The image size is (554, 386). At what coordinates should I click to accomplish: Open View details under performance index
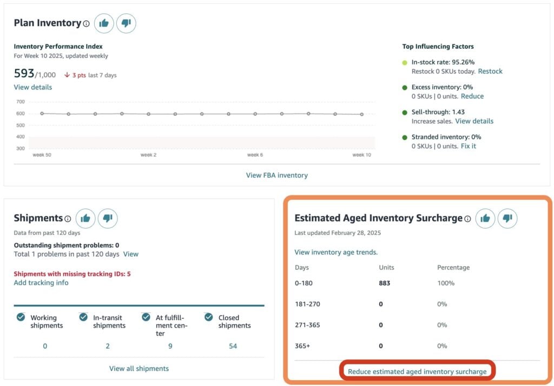click(33, 87)
